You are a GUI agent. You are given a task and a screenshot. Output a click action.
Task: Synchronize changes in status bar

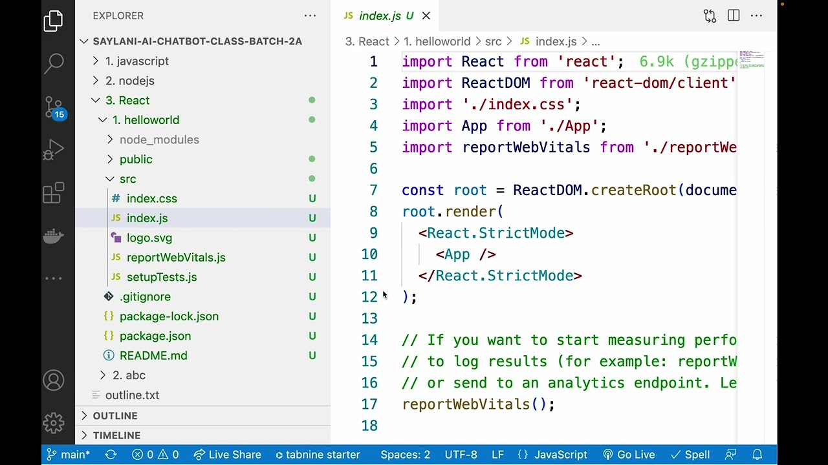pyautogui.click(x=111, y=455)
